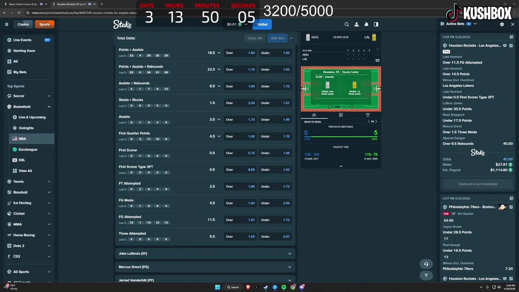Open the lineups jersey tab icon

click(x=368, y=115)
